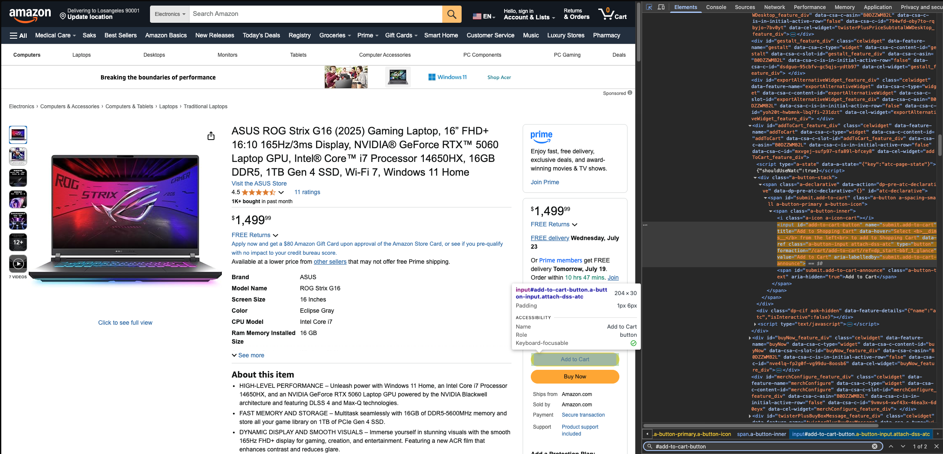Toggle the DevTools inspect element picker
Viewport: 943px width, 454px height.
tap(649, 7)
